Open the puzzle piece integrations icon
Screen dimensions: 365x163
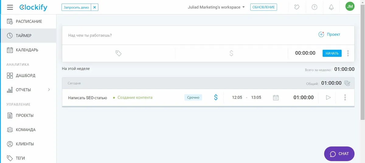(x=297, y=7)
